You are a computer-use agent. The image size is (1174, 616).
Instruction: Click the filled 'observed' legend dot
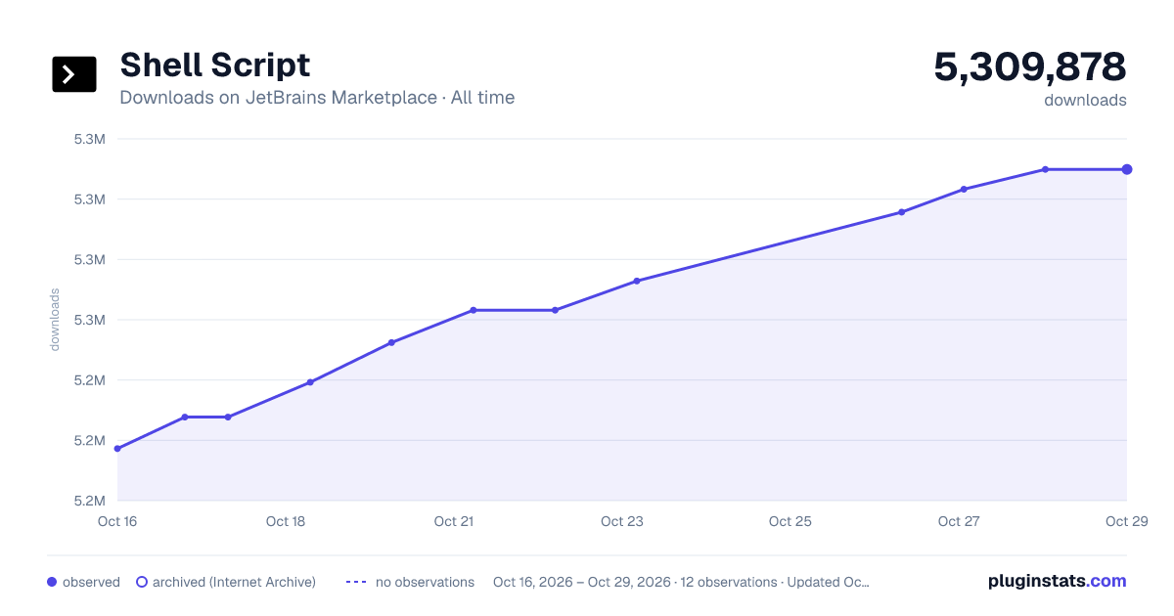pyautogui.click(x=52, y=582)
